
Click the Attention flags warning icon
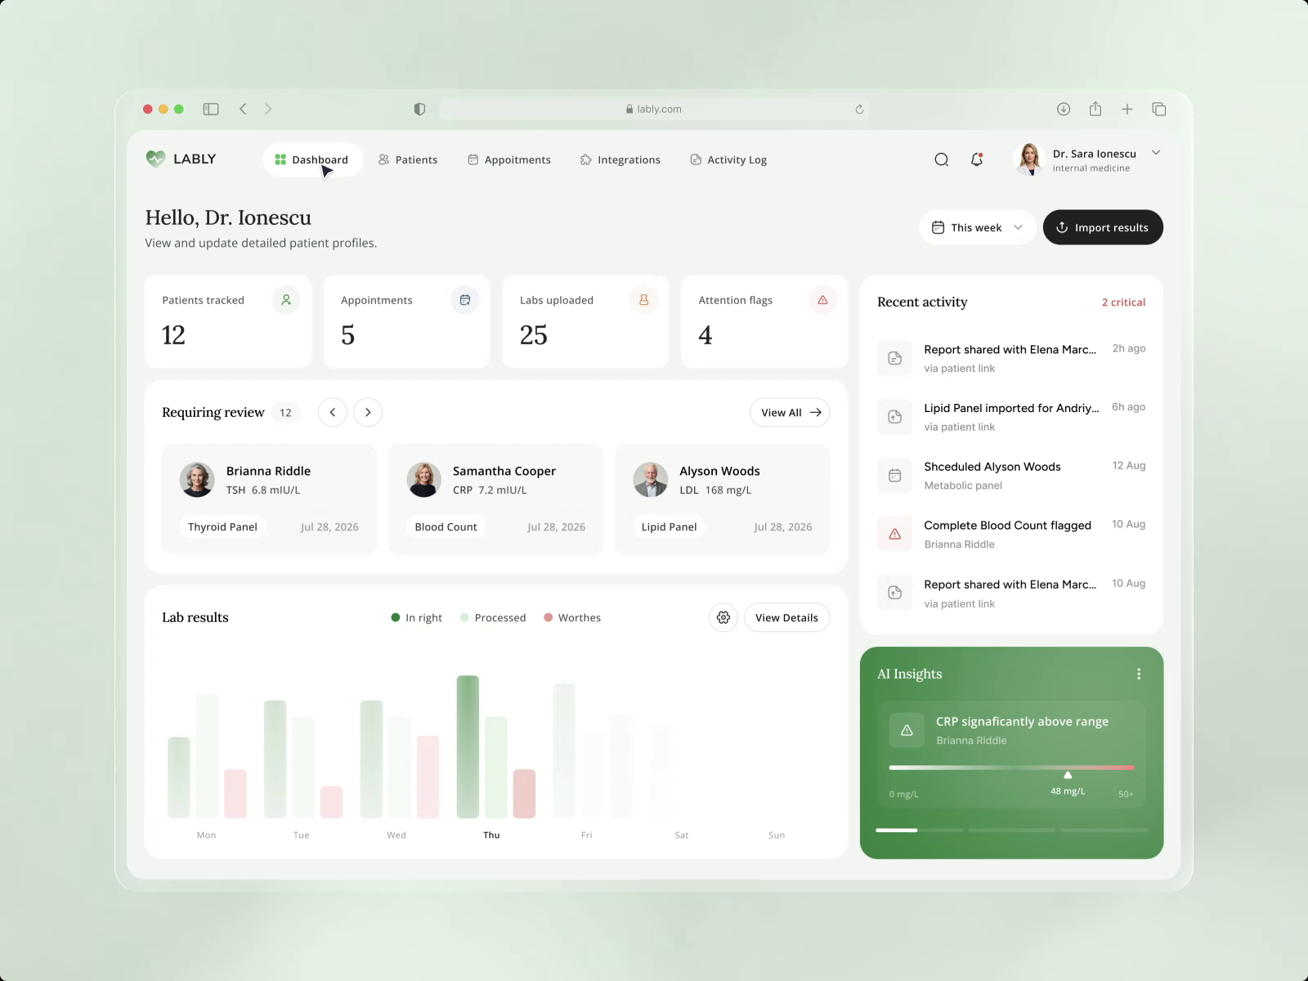pos(822,300)
